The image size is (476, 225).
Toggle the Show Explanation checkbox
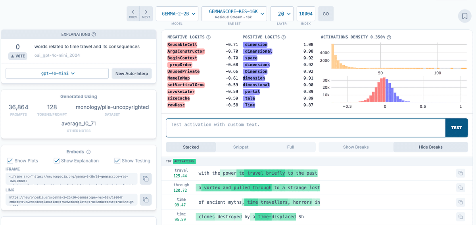(57, 161)
